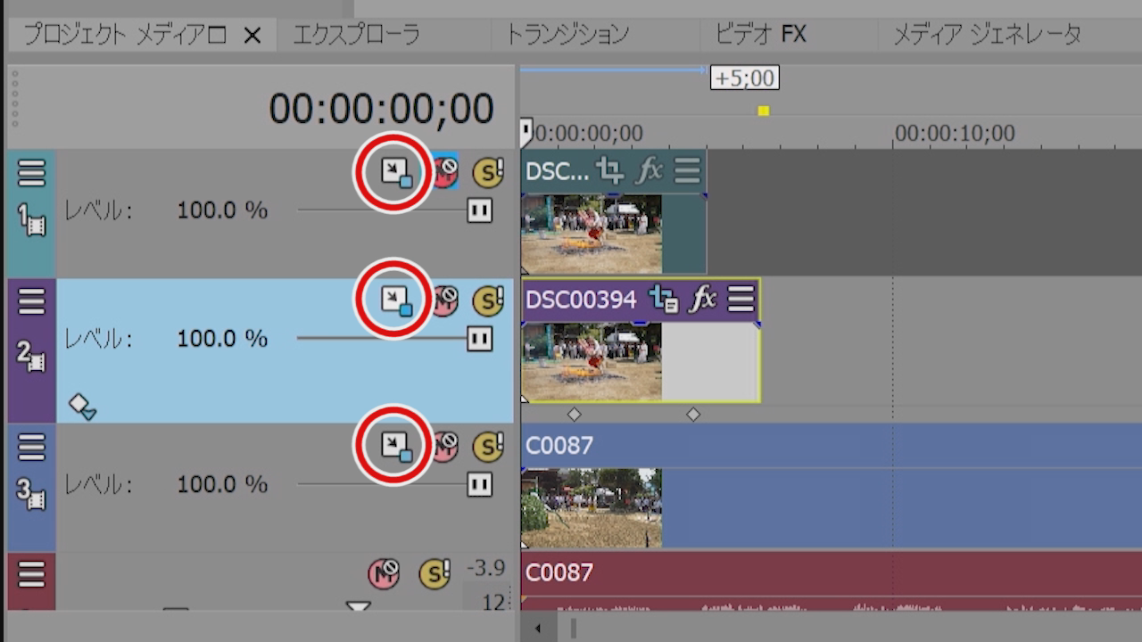This screenshot has height=642, width=1142.
Task: Click the track 3 level slider handle
Action: coord(480,484)
